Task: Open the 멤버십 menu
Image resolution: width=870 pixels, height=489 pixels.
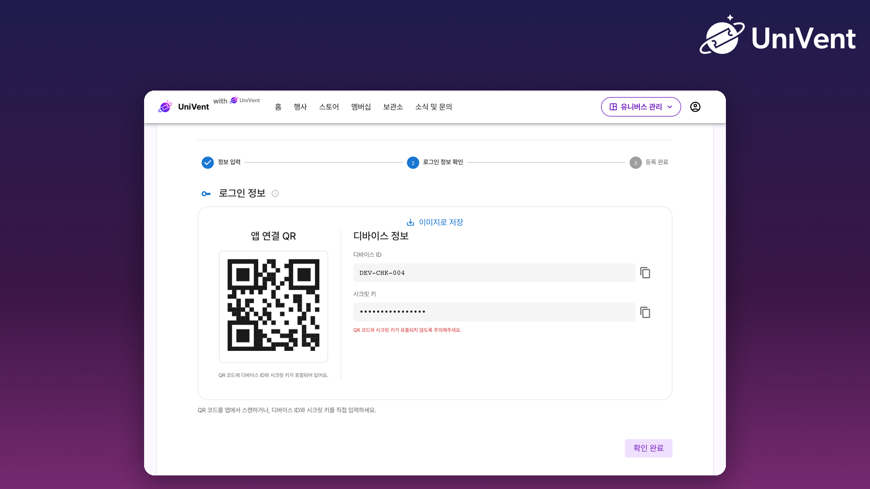Action: click(361, 107)
